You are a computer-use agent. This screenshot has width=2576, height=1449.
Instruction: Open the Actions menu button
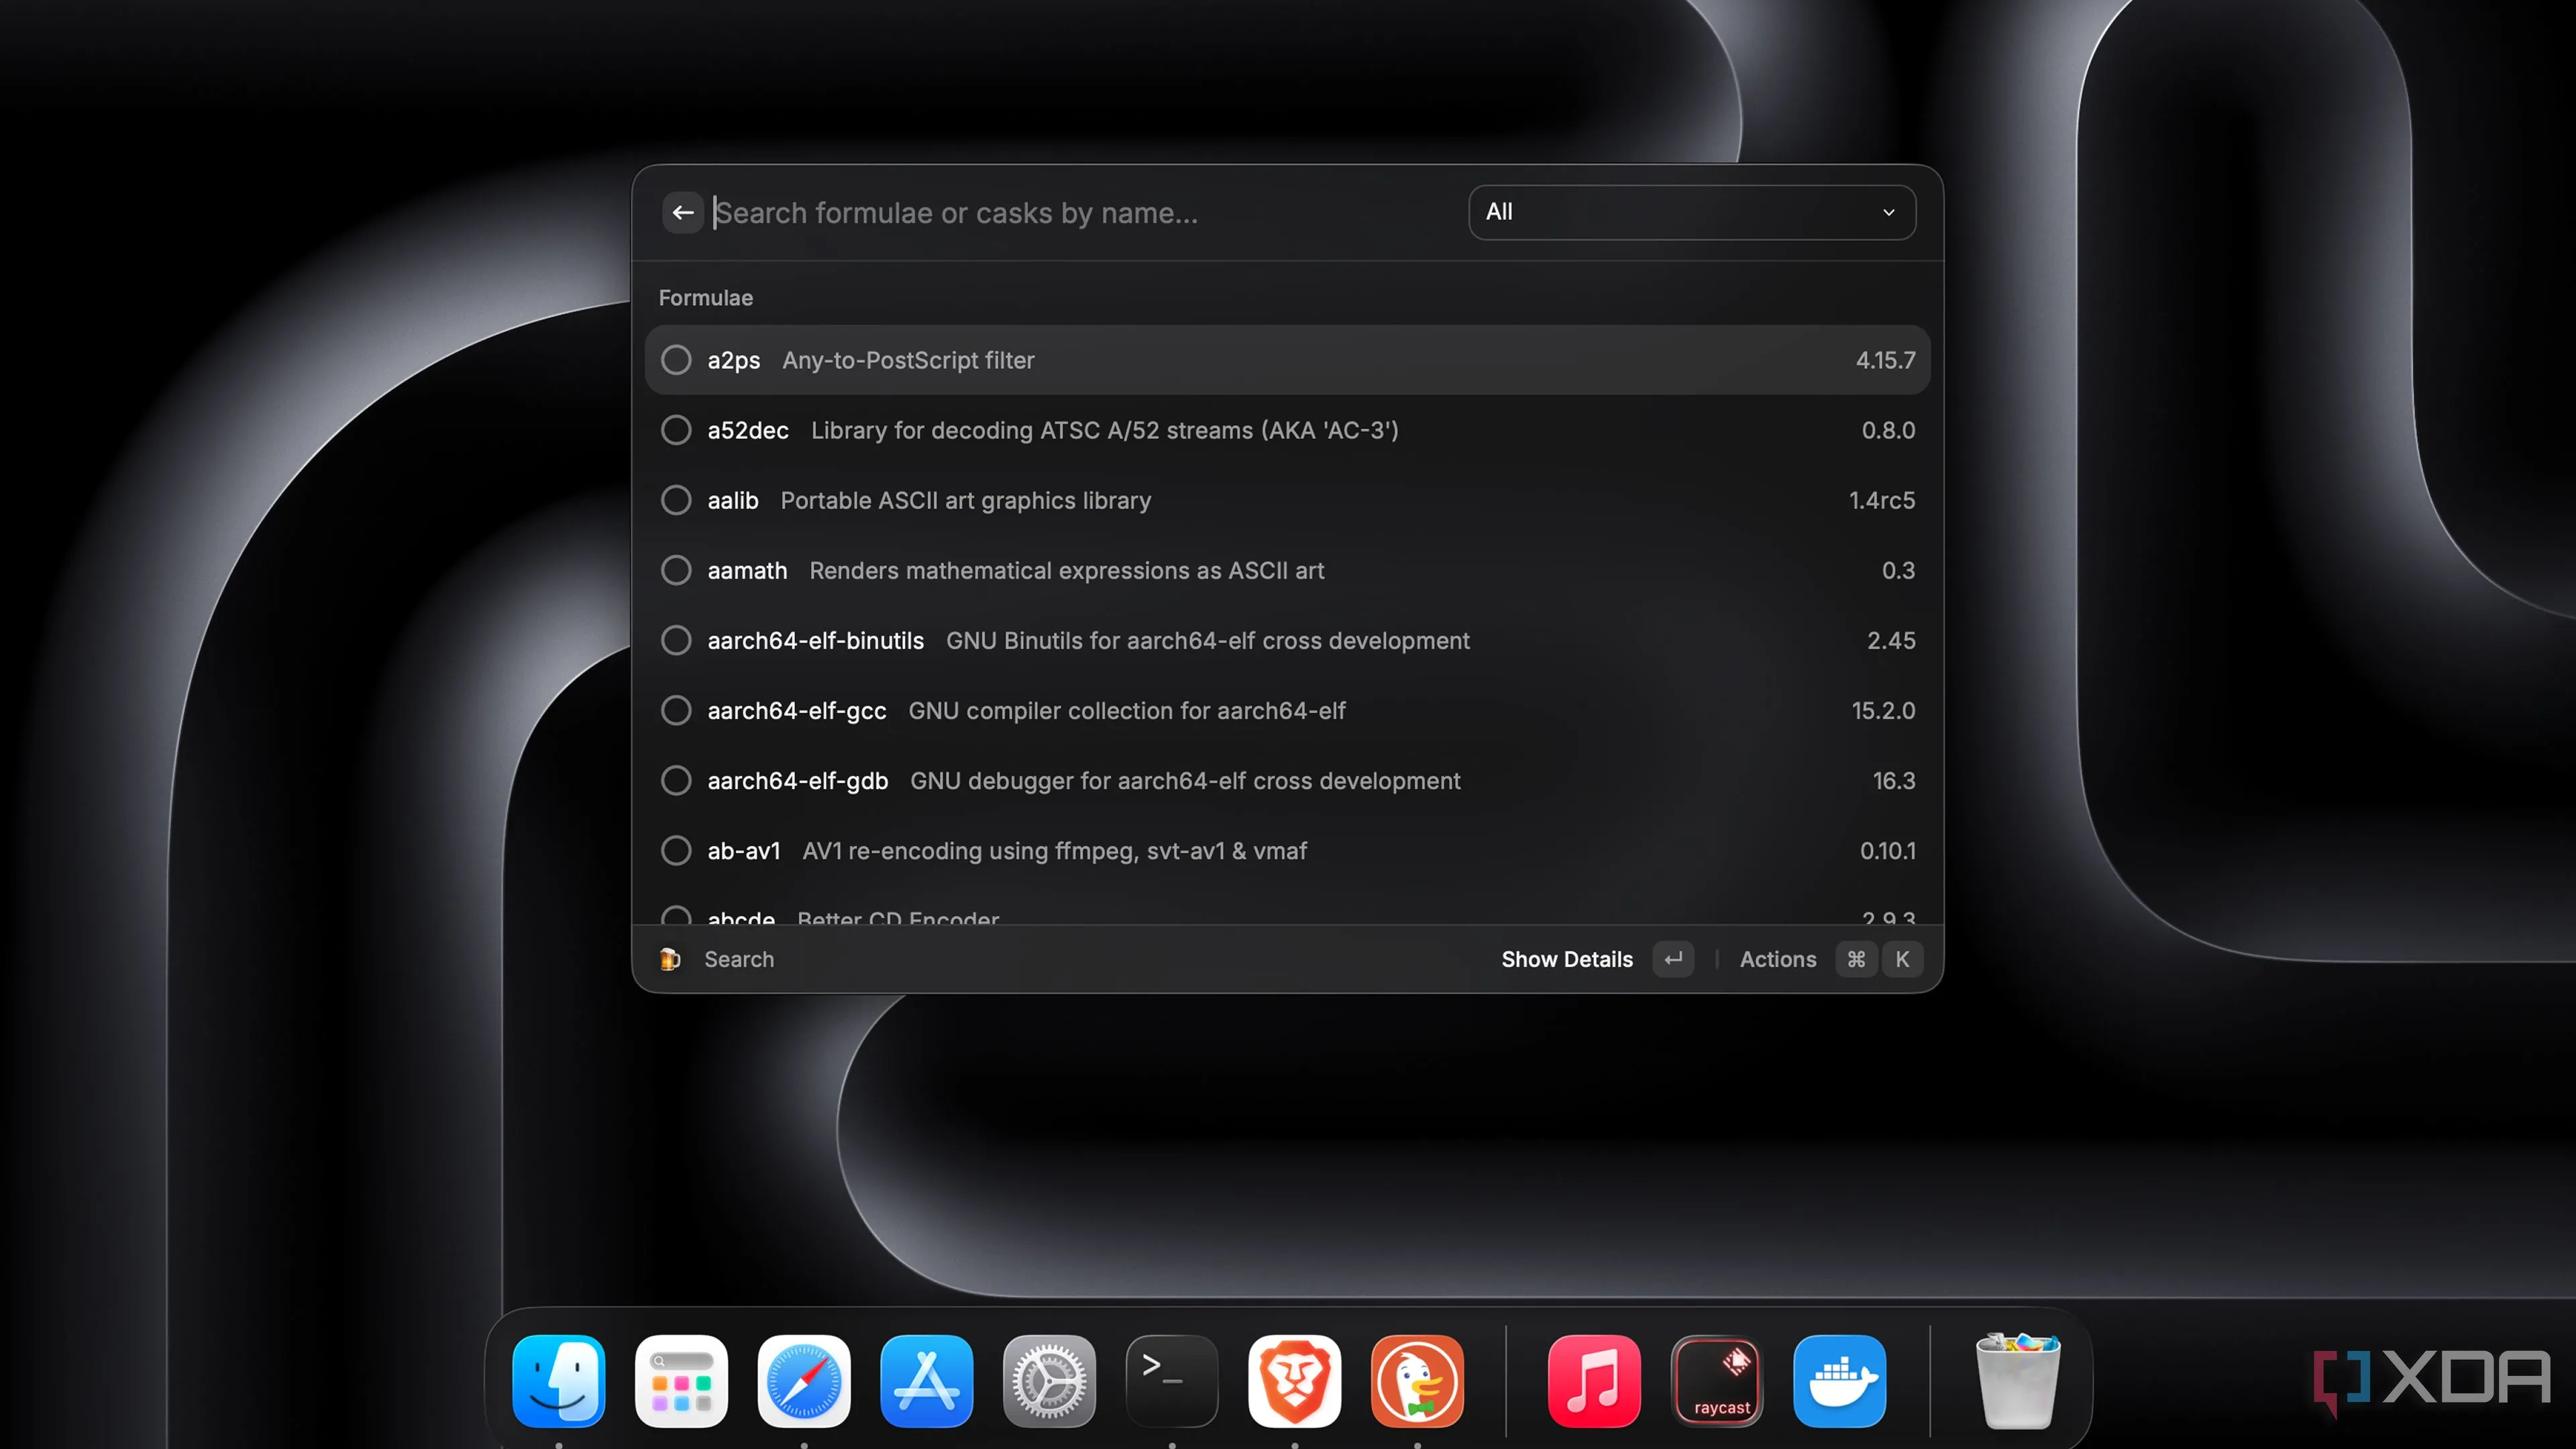coord(1777,959)
